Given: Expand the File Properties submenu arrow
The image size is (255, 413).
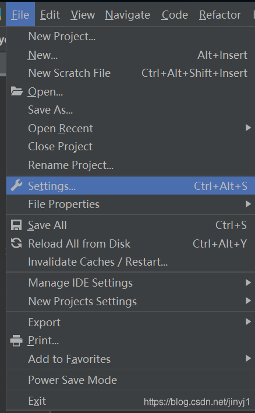Looking at the screenshot, I should pyautogui.click(x=248, y=204).
